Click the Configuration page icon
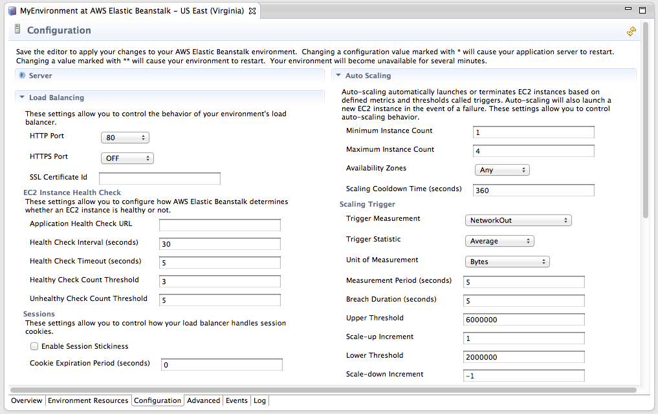This screenshot has width=658, height=414. pyautogui.click(x=17, y=29)
